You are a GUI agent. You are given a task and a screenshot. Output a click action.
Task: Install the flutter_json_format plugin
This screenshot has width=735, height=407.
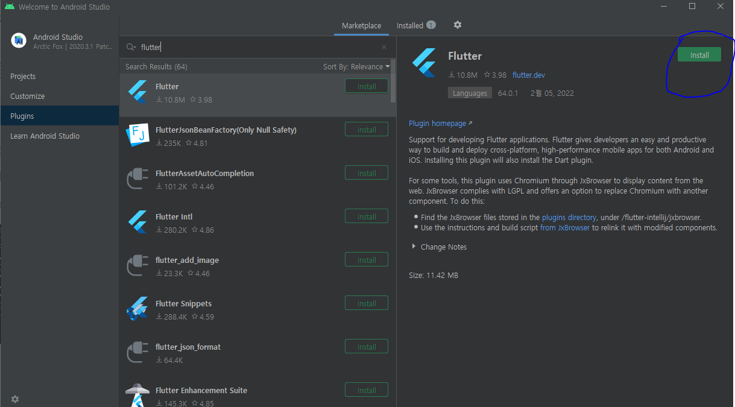[x=367, y=347]
